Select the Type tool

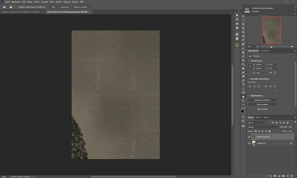243,84
